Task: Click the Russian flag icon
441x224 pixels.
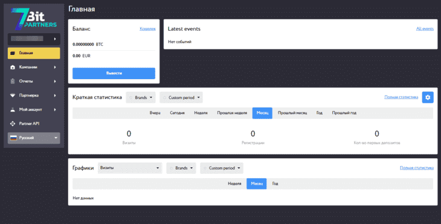Action: click(13, 138)
